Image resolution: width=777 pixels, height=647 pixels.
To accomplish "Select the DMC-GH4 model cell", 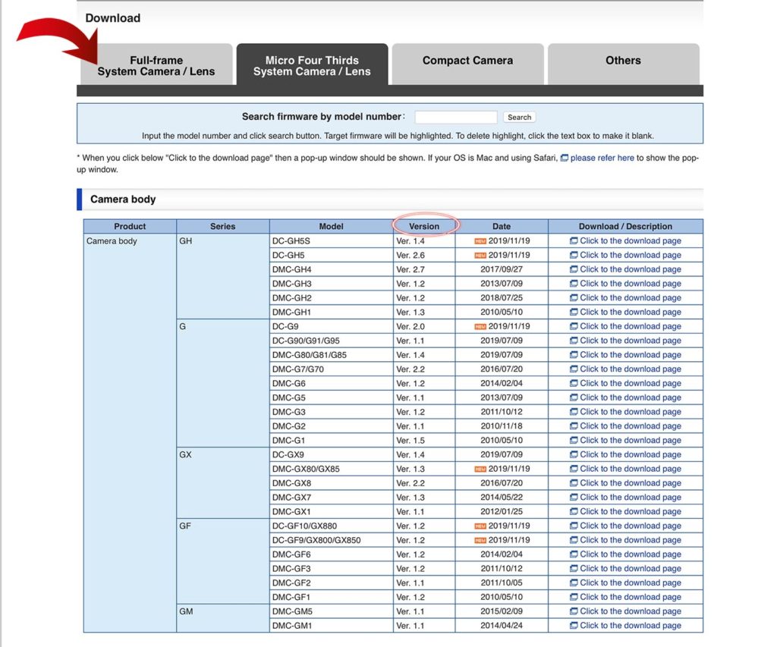I will click(x=331, y=269).
